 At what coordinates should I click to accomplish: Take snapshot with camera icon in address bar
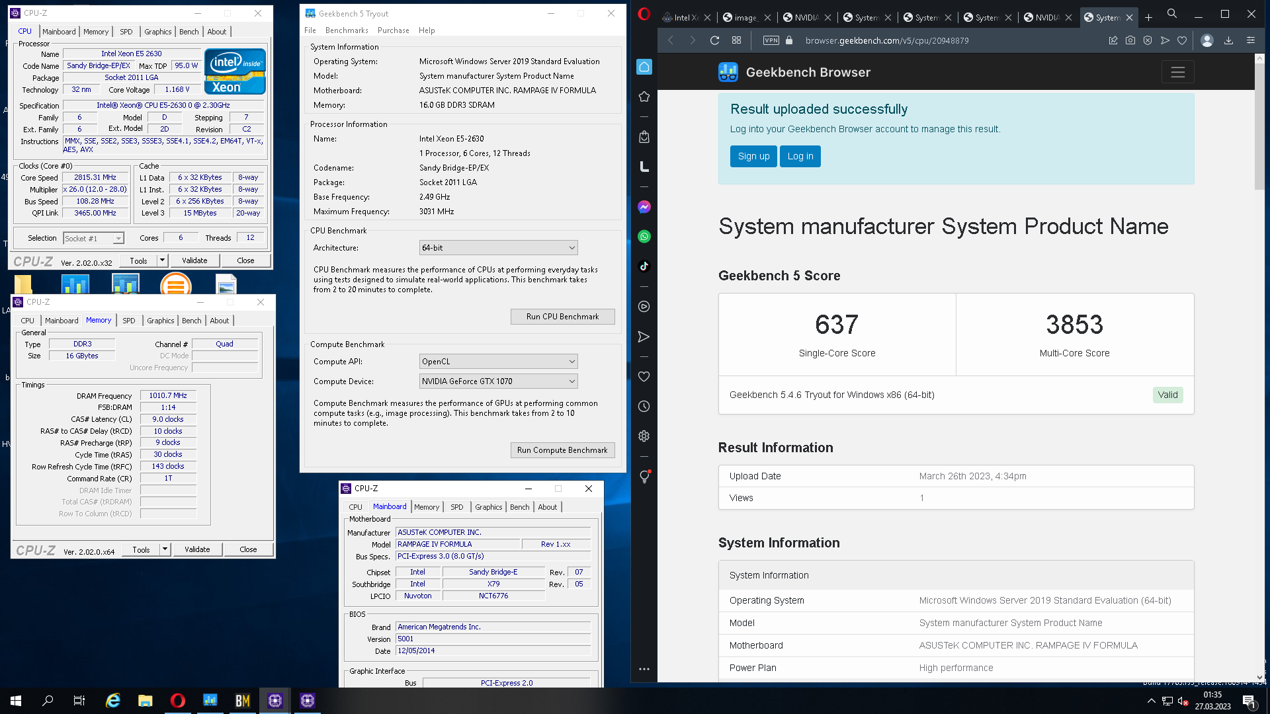coord(1130,40)
